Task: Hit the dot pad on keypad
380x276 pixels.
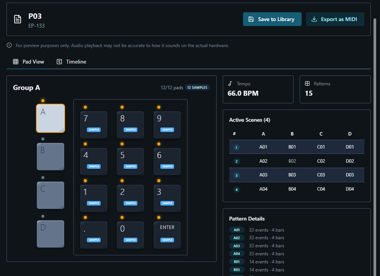Action: [x=94, y=235]
